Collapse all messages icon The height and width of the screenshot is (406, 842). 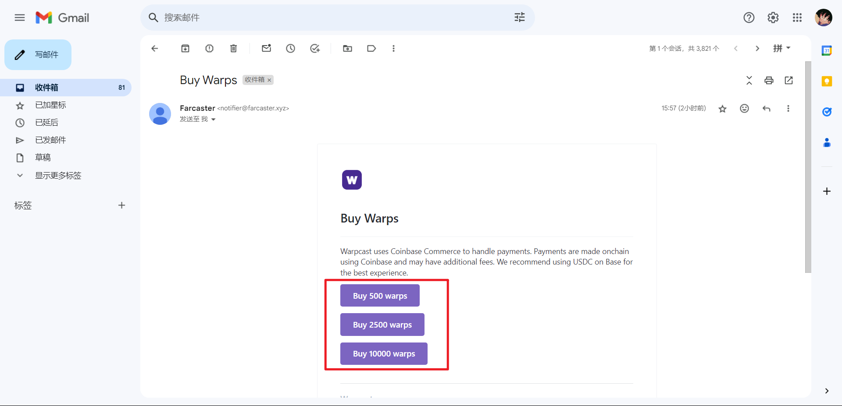coord(749,80)
